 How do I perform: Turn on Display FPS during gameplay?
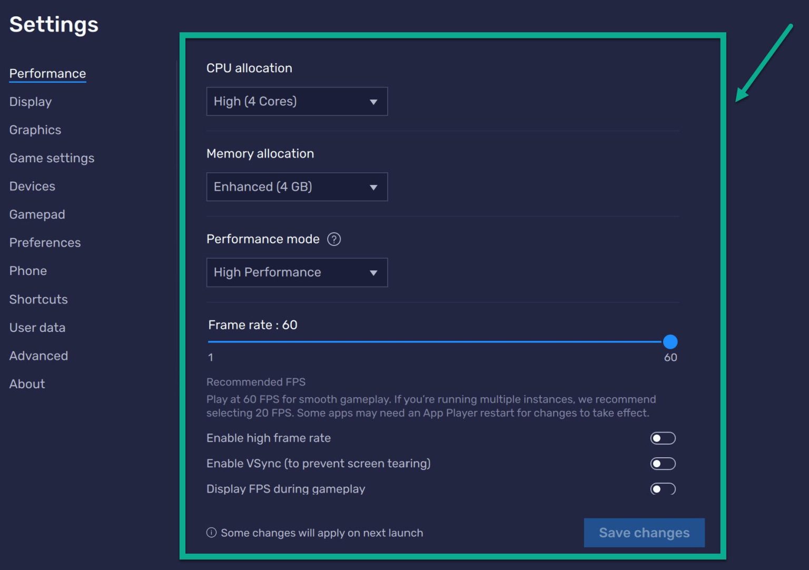663,489
